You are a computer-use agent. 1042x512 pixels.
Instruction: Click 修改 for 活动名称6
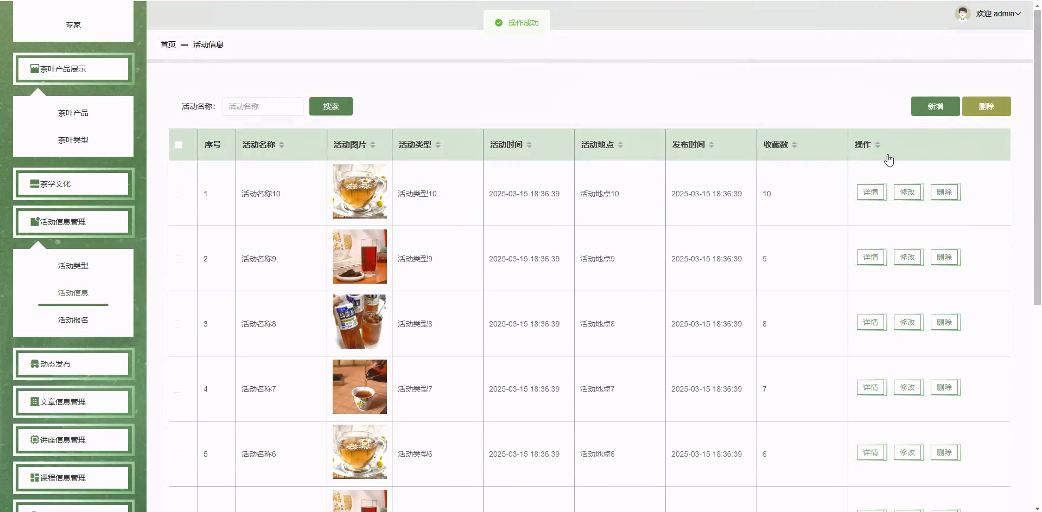coord(908,452)
